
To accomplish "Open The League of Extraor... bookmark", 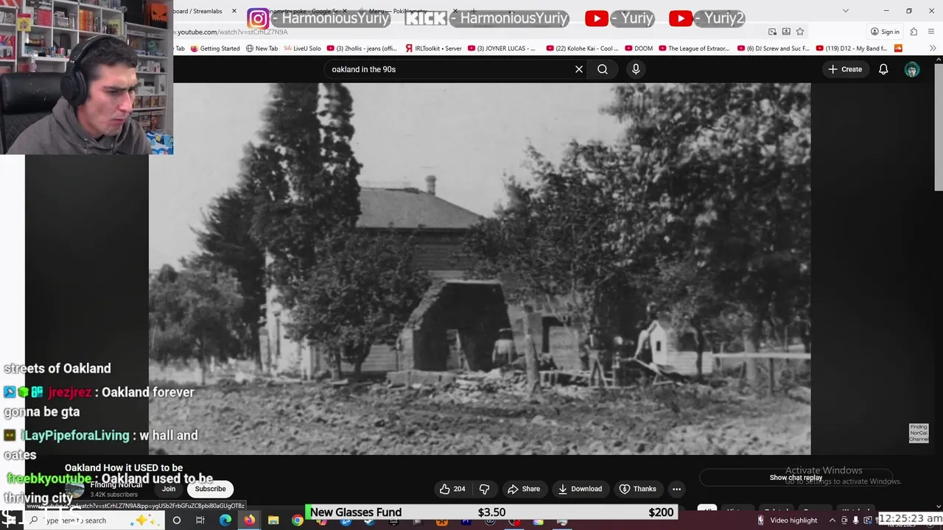I will pyautogui.click(x=694, y=49).
